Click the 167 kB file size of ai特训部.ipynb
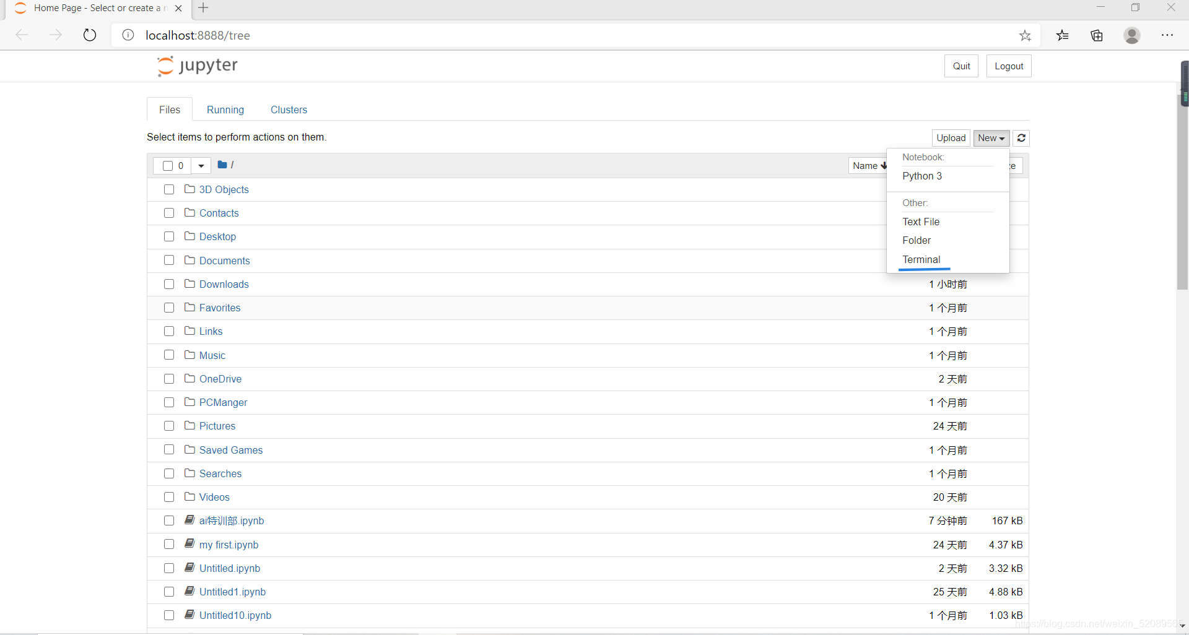The height and width of the screenshot is (635, 1189). [x=1008, y=521]
